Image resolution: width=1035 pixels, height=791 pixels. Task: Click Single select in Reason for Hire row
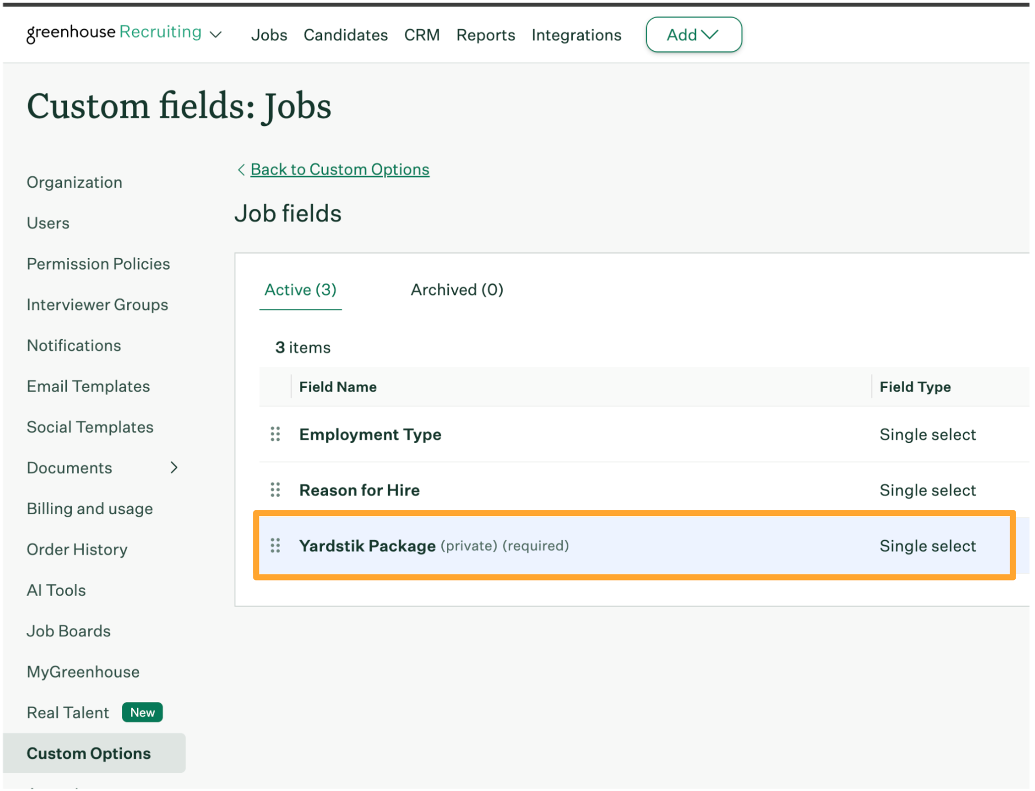tap(928, 491)
